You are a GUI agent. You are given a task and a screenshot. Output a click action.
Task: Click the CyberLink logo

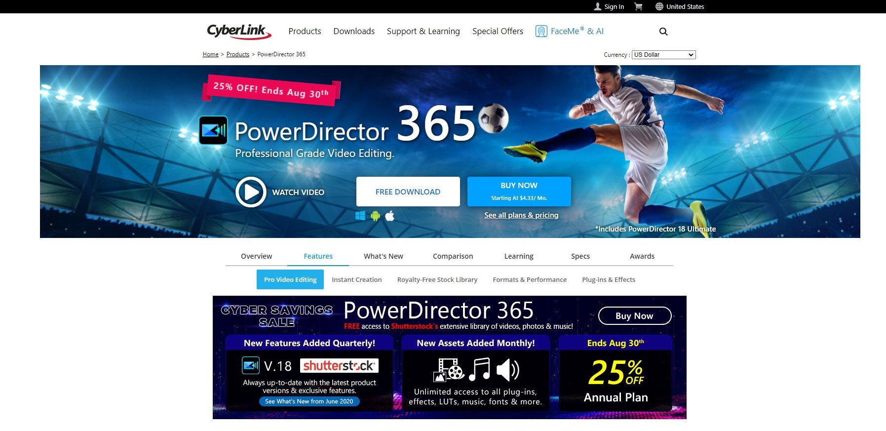pos(239,32)
